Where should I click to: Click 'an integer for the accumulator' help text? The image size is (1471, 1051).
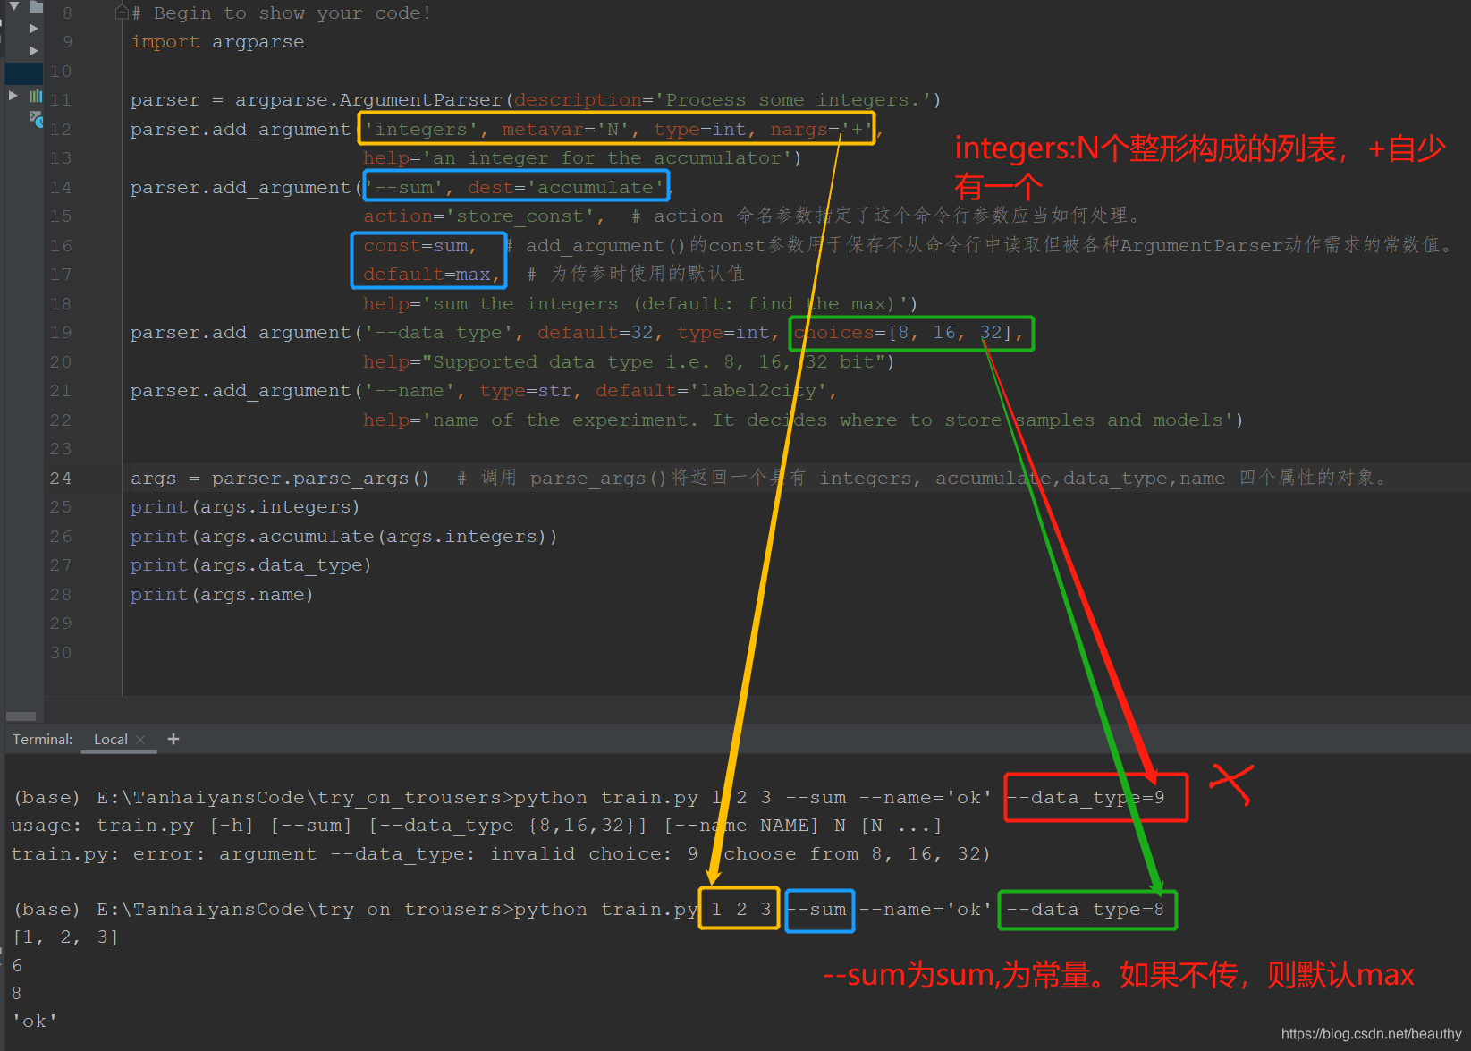pos(607,158)
